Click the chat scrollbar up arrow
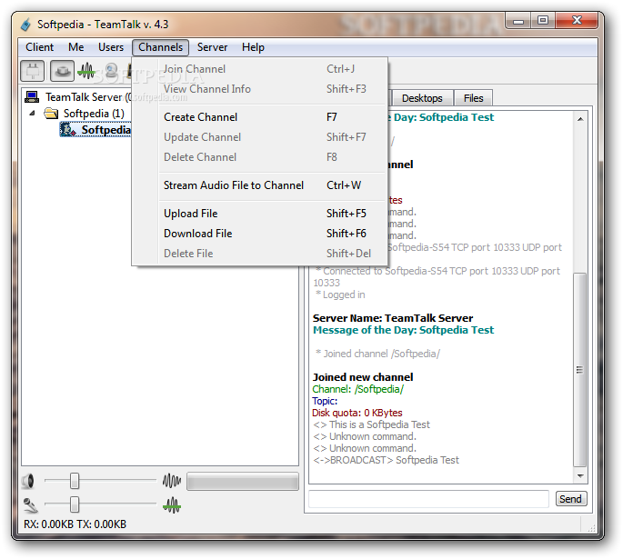Viewport: 623px width, 559px height. point(580,119)
